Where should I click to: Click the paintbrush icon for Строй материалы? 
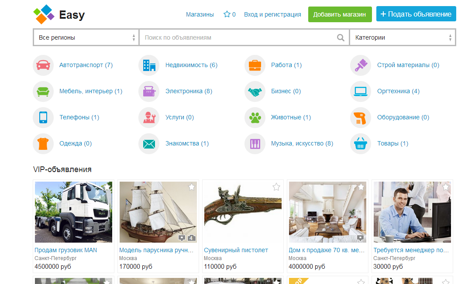click(x=361, y=65)
